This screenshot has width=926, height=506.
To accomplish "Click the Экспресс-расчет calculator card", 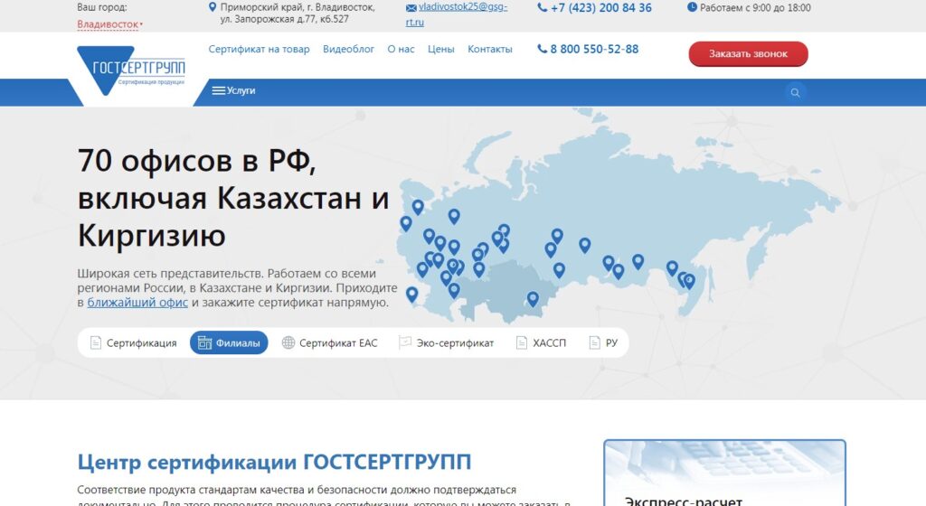I will 724,473.
